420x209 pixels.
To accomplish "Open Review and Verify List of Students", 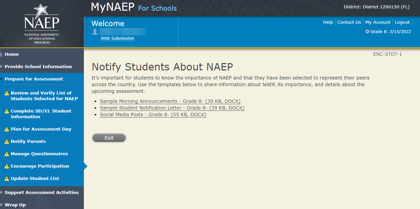I will (44, 96).
